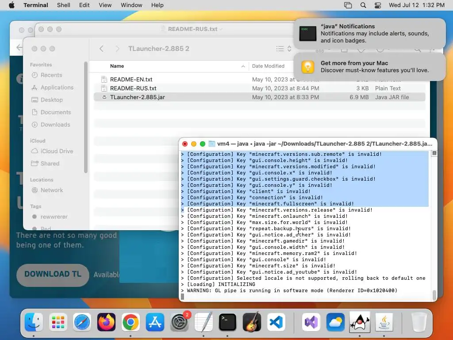453x340 pixels.
Task: Open Applications in Finder sidebar
Action: point(57,87)
